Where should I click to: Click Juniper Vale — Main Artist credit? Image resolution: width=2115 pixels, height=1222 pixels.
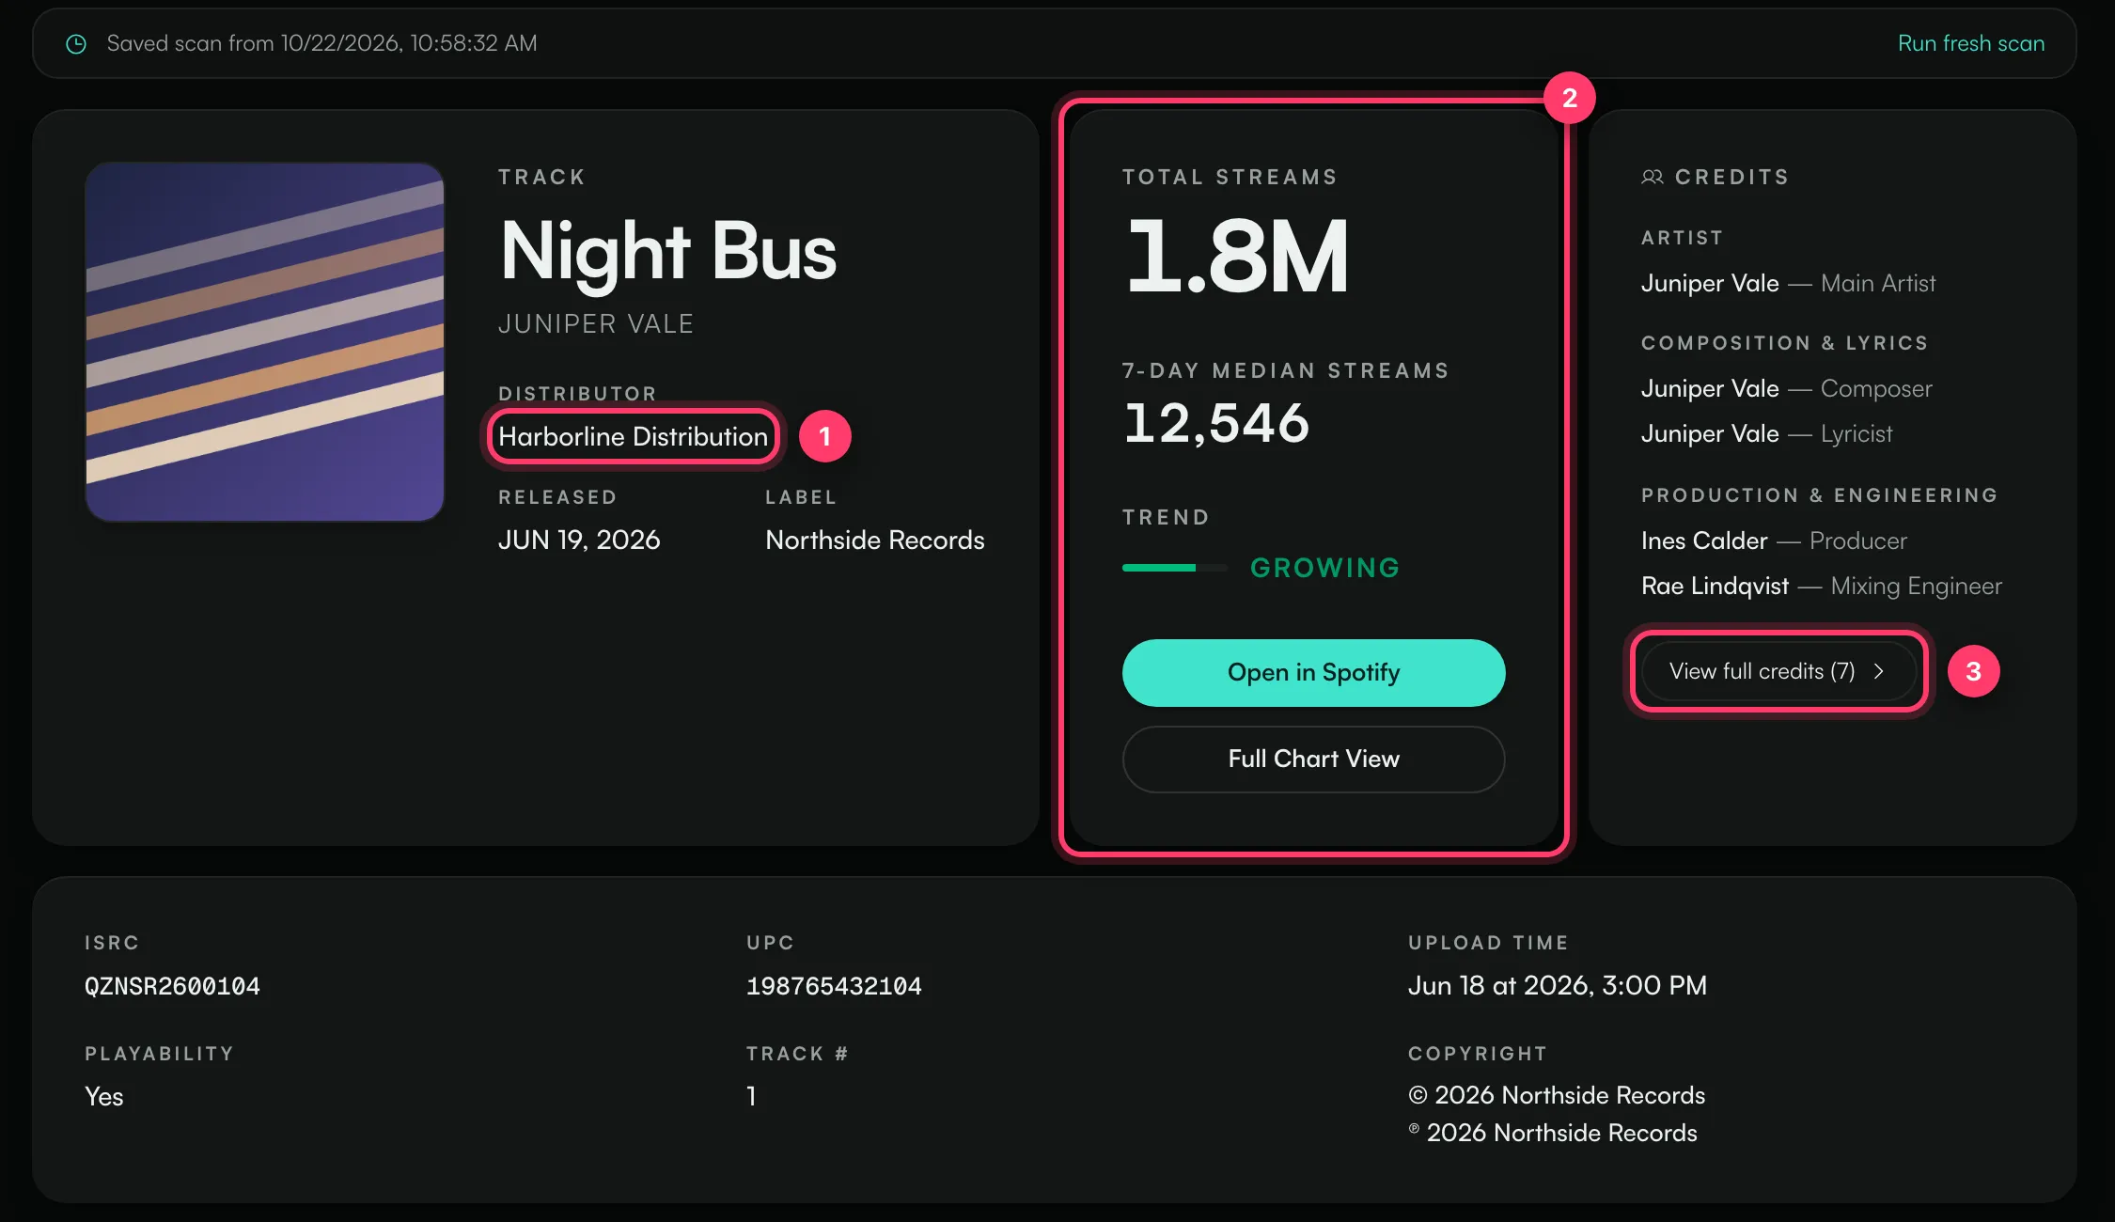click(1788, 283)
